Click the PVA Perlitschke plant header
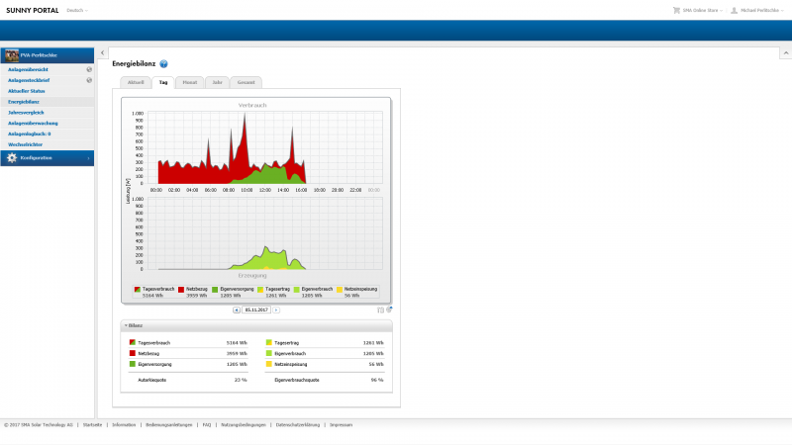The width and height of the screenshot is (792, 445). point(47,55)
